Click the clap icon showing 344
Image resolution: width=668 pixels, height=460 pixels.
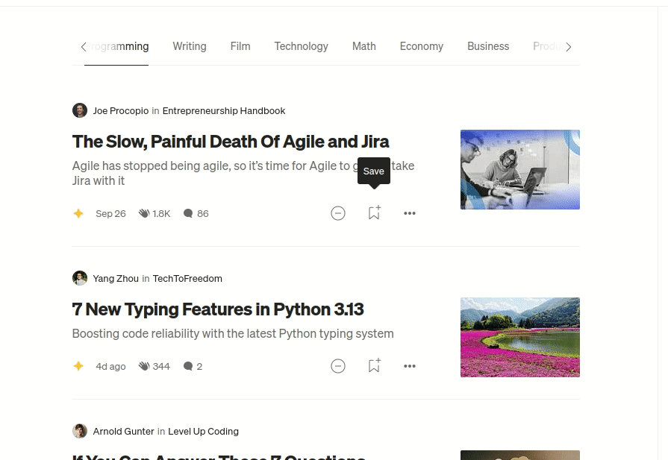144,366
